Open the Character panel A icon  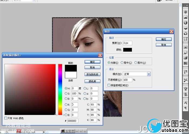pyautogui.click(x=185, y=103)
